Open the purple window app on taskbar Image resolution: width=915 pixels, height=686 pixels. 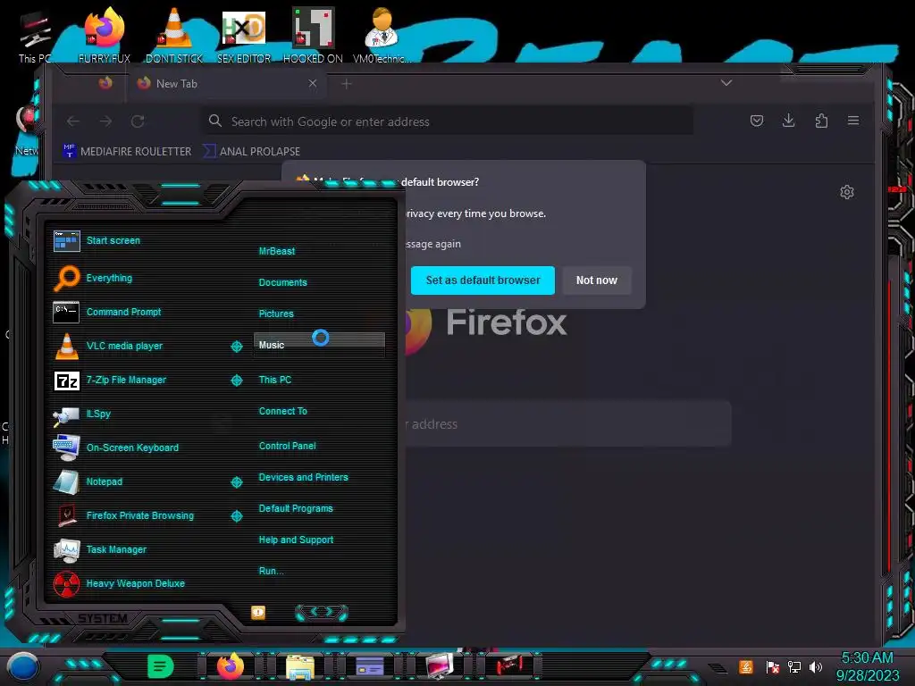pyautogui.click(x=370, y=666)
